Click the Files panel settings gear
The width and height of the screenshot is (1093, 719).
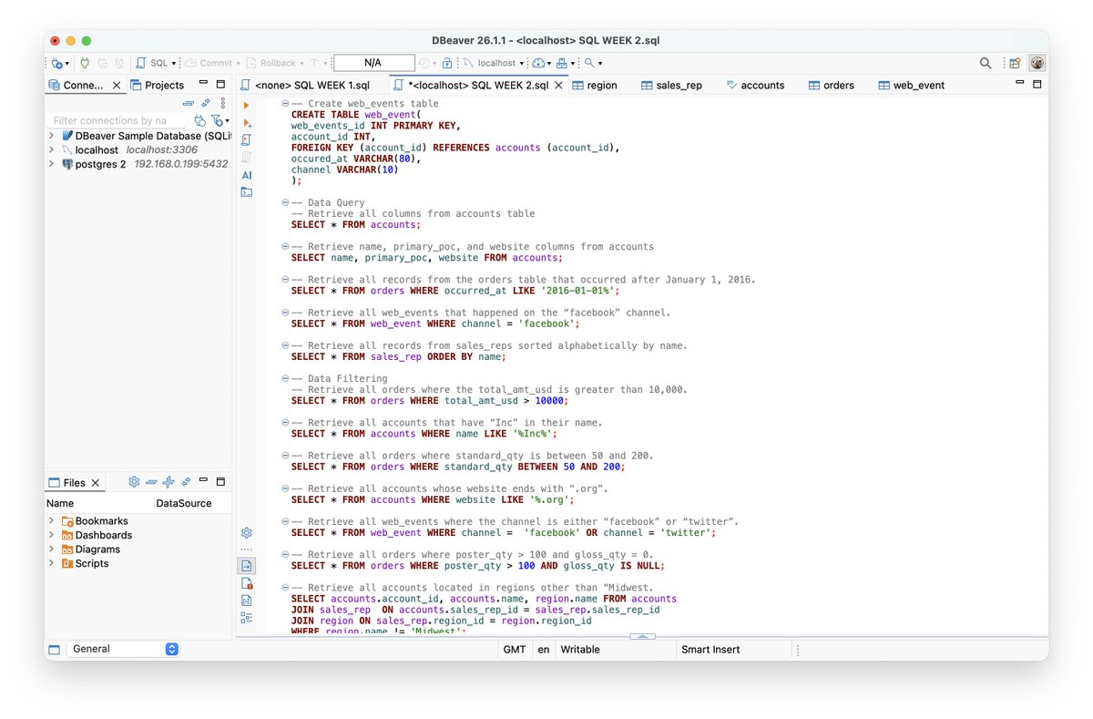click(134, 482)
